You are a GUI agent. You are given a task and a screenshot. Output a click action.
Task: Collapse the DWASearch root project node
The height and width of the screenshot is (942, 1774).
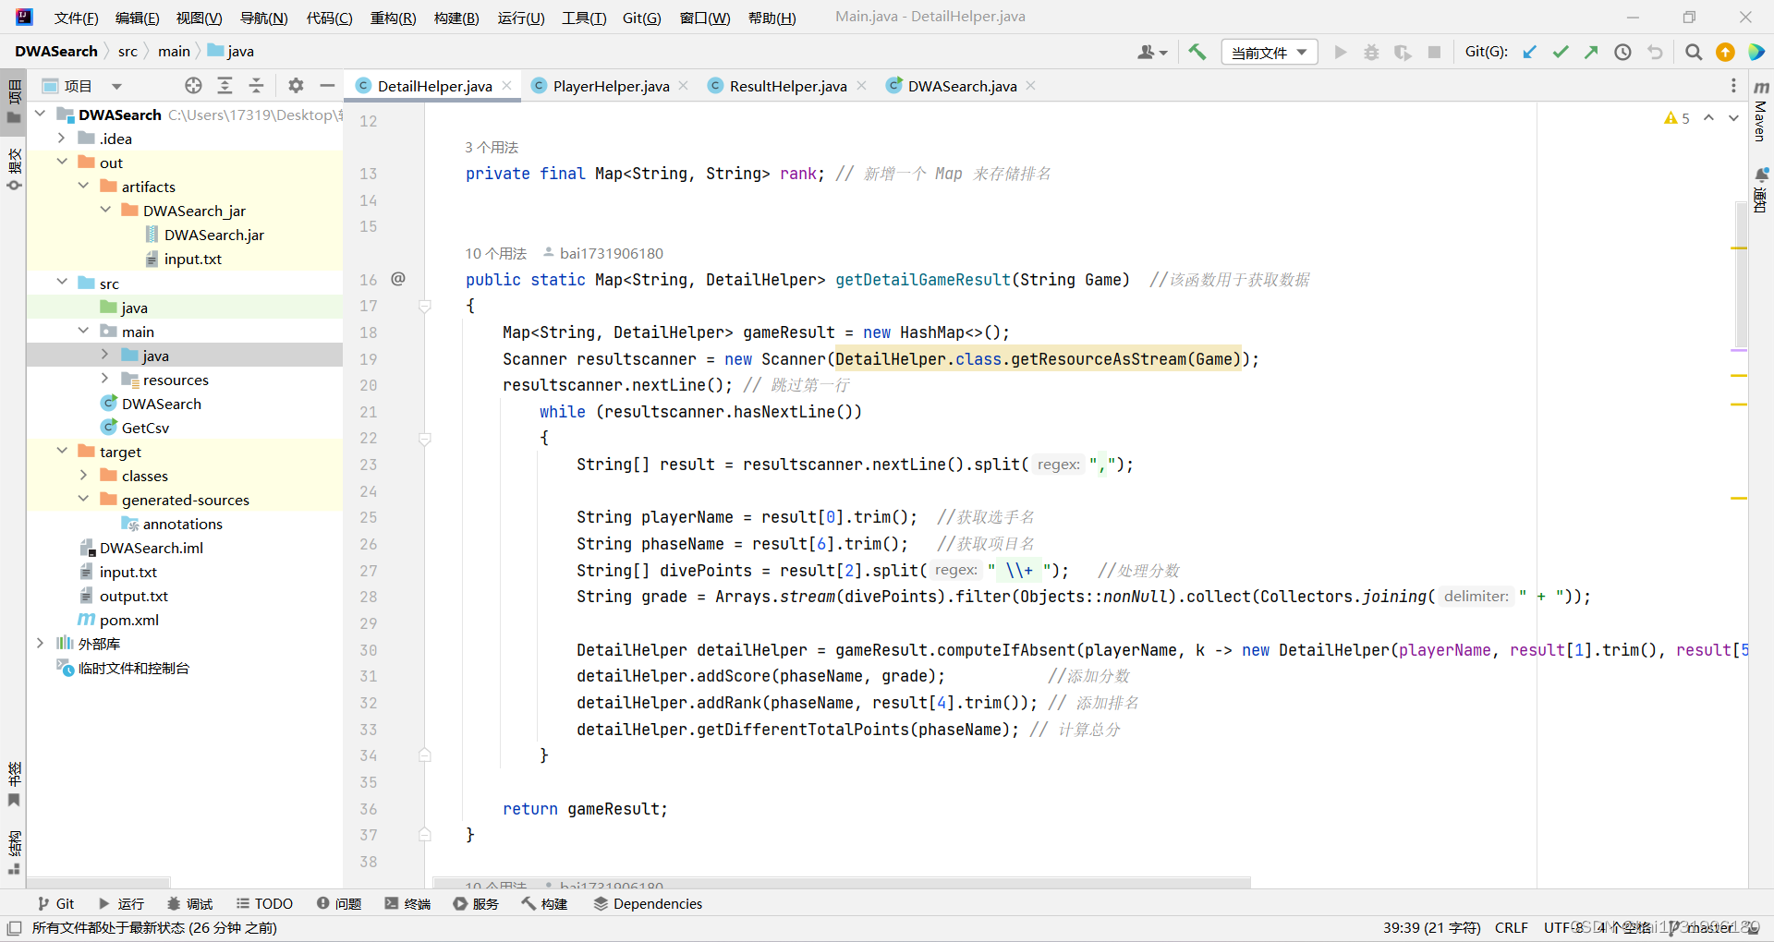pos(40,114)
